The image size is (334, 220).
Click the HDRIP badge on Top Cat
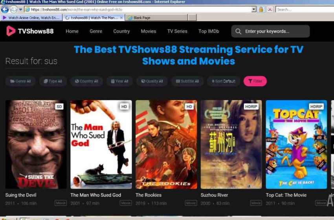tap(316, 106)
